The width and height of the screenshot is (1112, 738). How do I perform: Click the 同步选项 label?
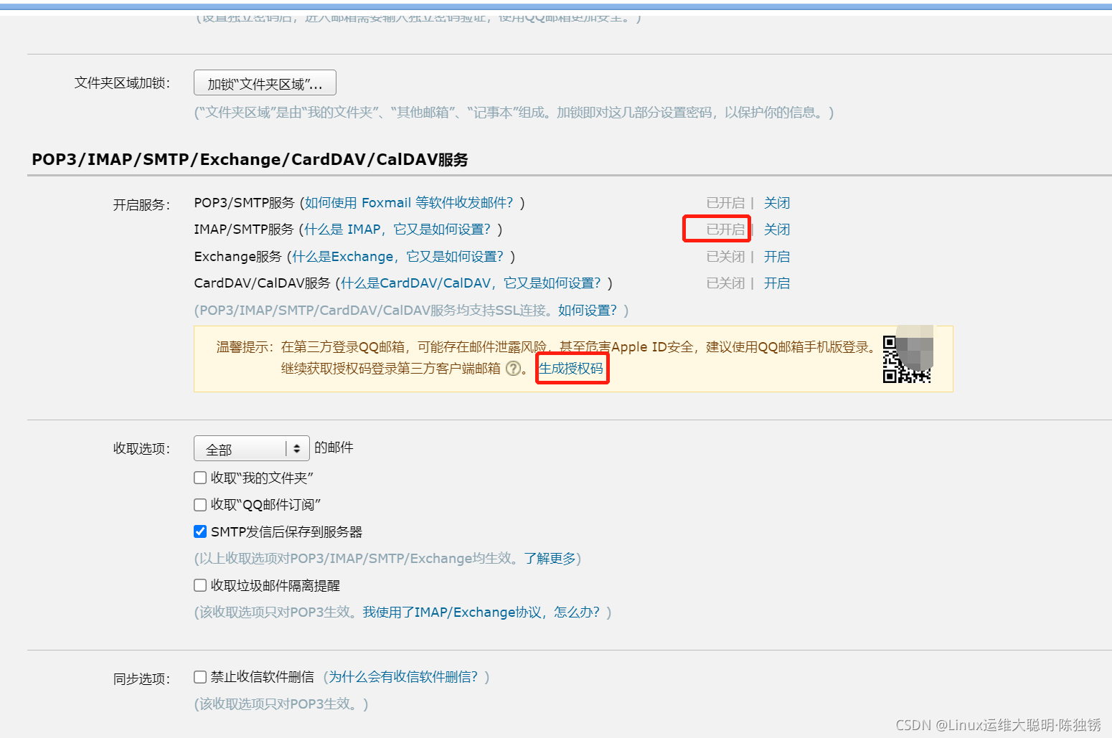(141, 679)
